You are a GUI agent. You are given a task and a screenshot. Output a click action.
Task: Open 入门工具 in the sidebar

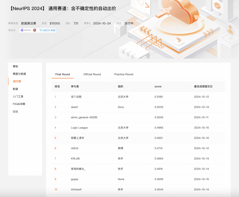pyautogui.click(x=18, y=96)
